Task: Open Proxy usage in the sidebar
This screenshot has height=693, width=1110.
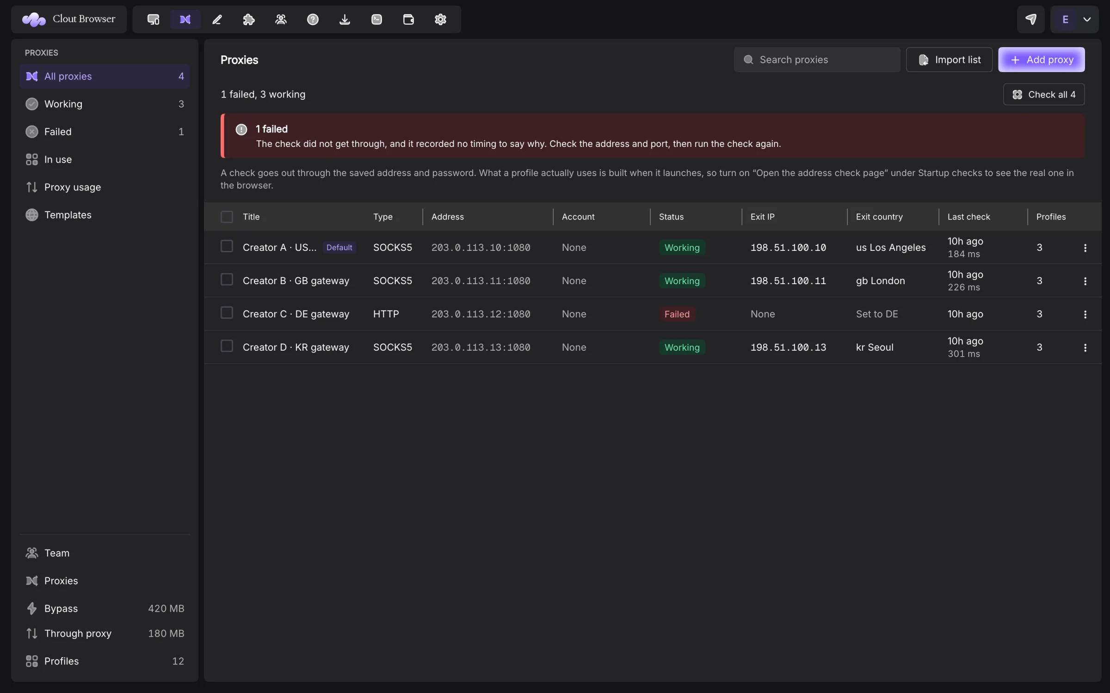Action: point(105,187)
